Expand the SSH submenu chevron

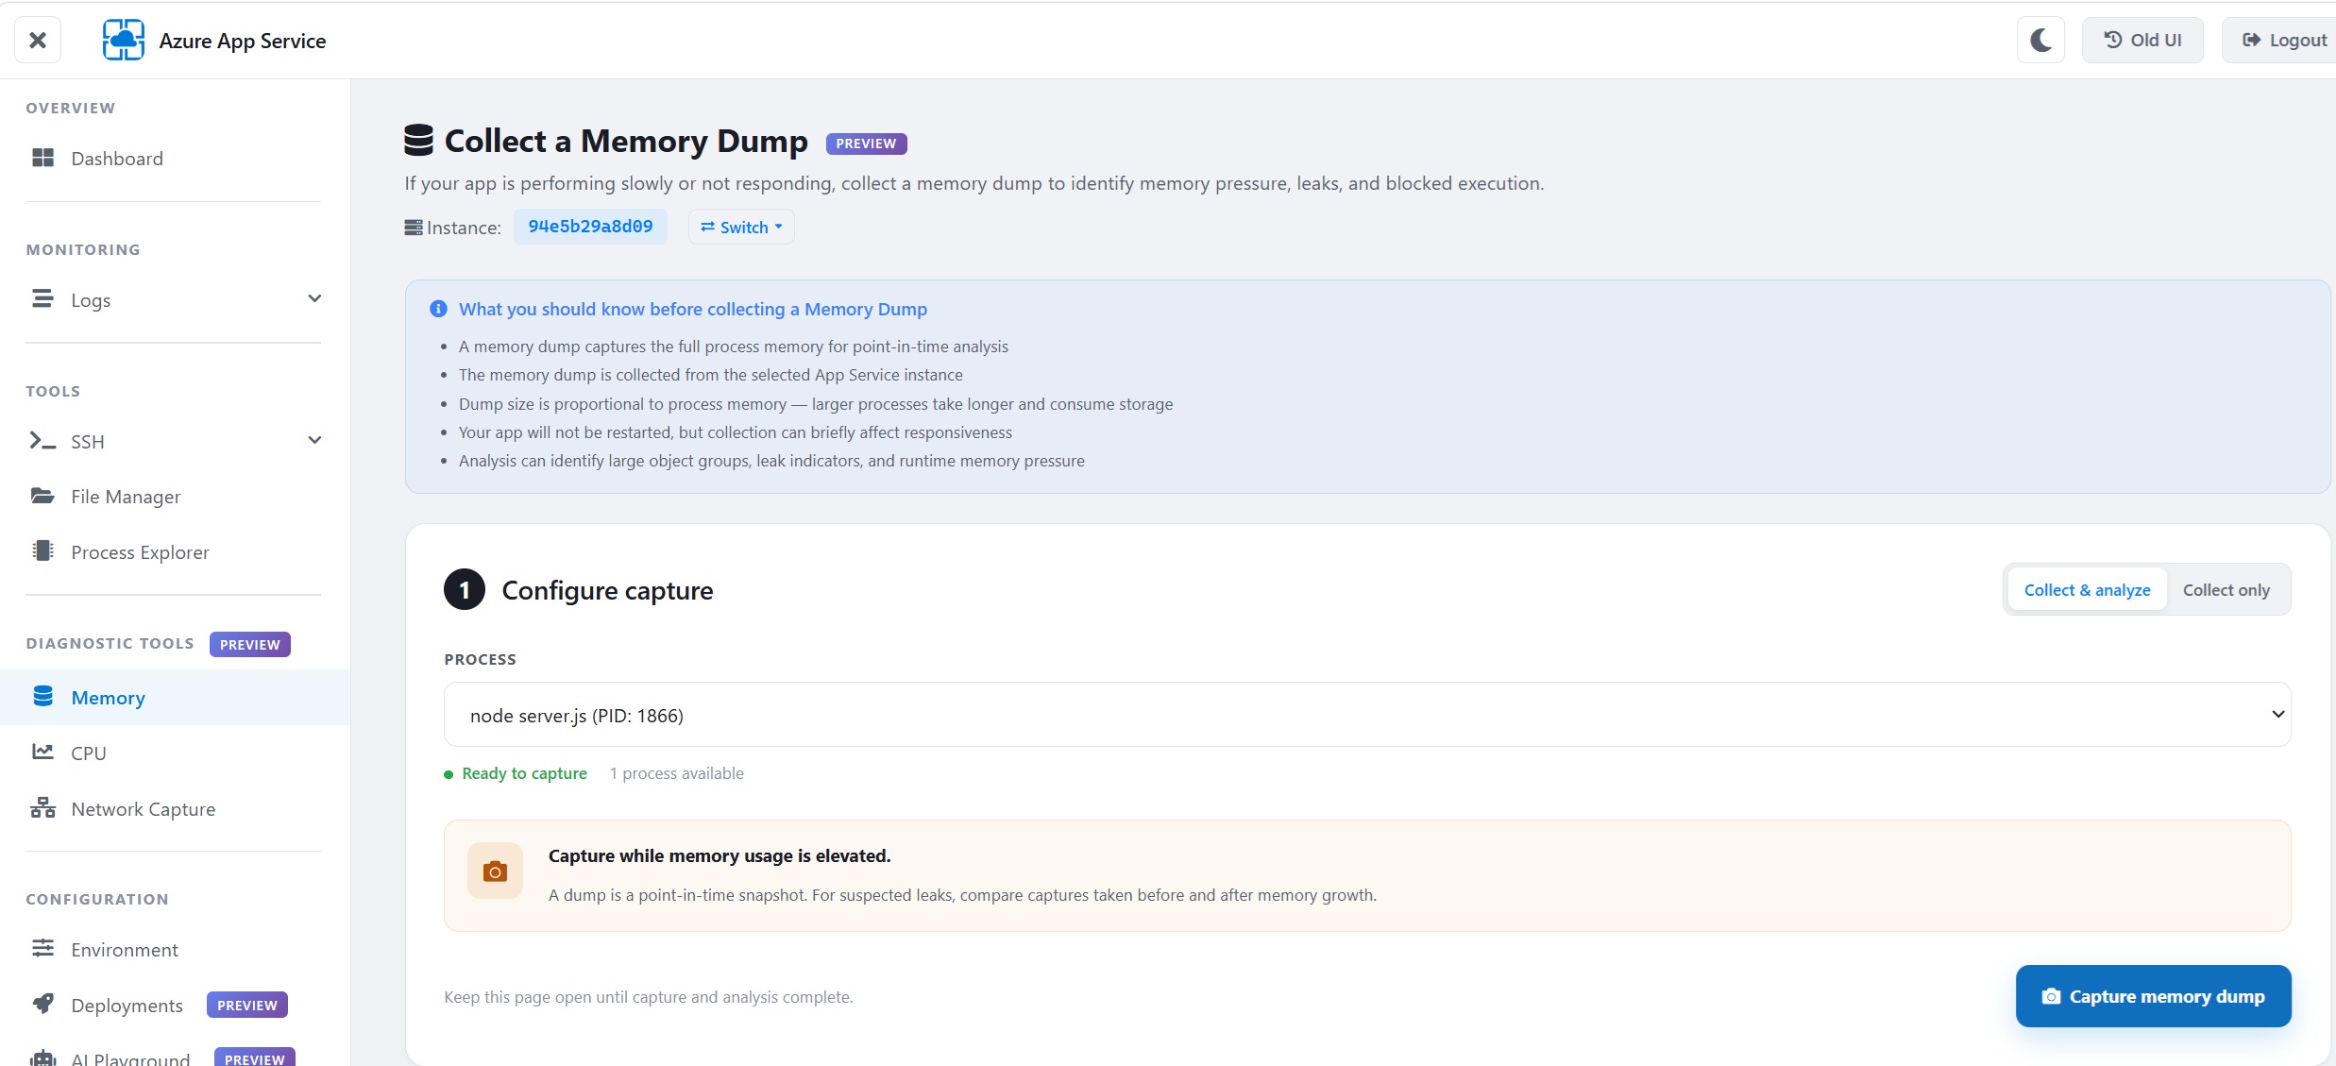pyautogui.click(x=314, y=441)
